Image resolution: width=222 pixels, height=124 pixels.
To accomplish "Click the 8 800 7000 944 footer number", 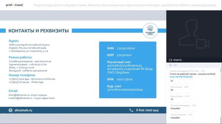I will (147, 110).
